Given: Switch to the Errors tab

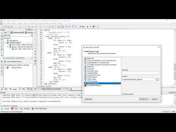Looking at the screenshot, I should click(x=15, y=109).
